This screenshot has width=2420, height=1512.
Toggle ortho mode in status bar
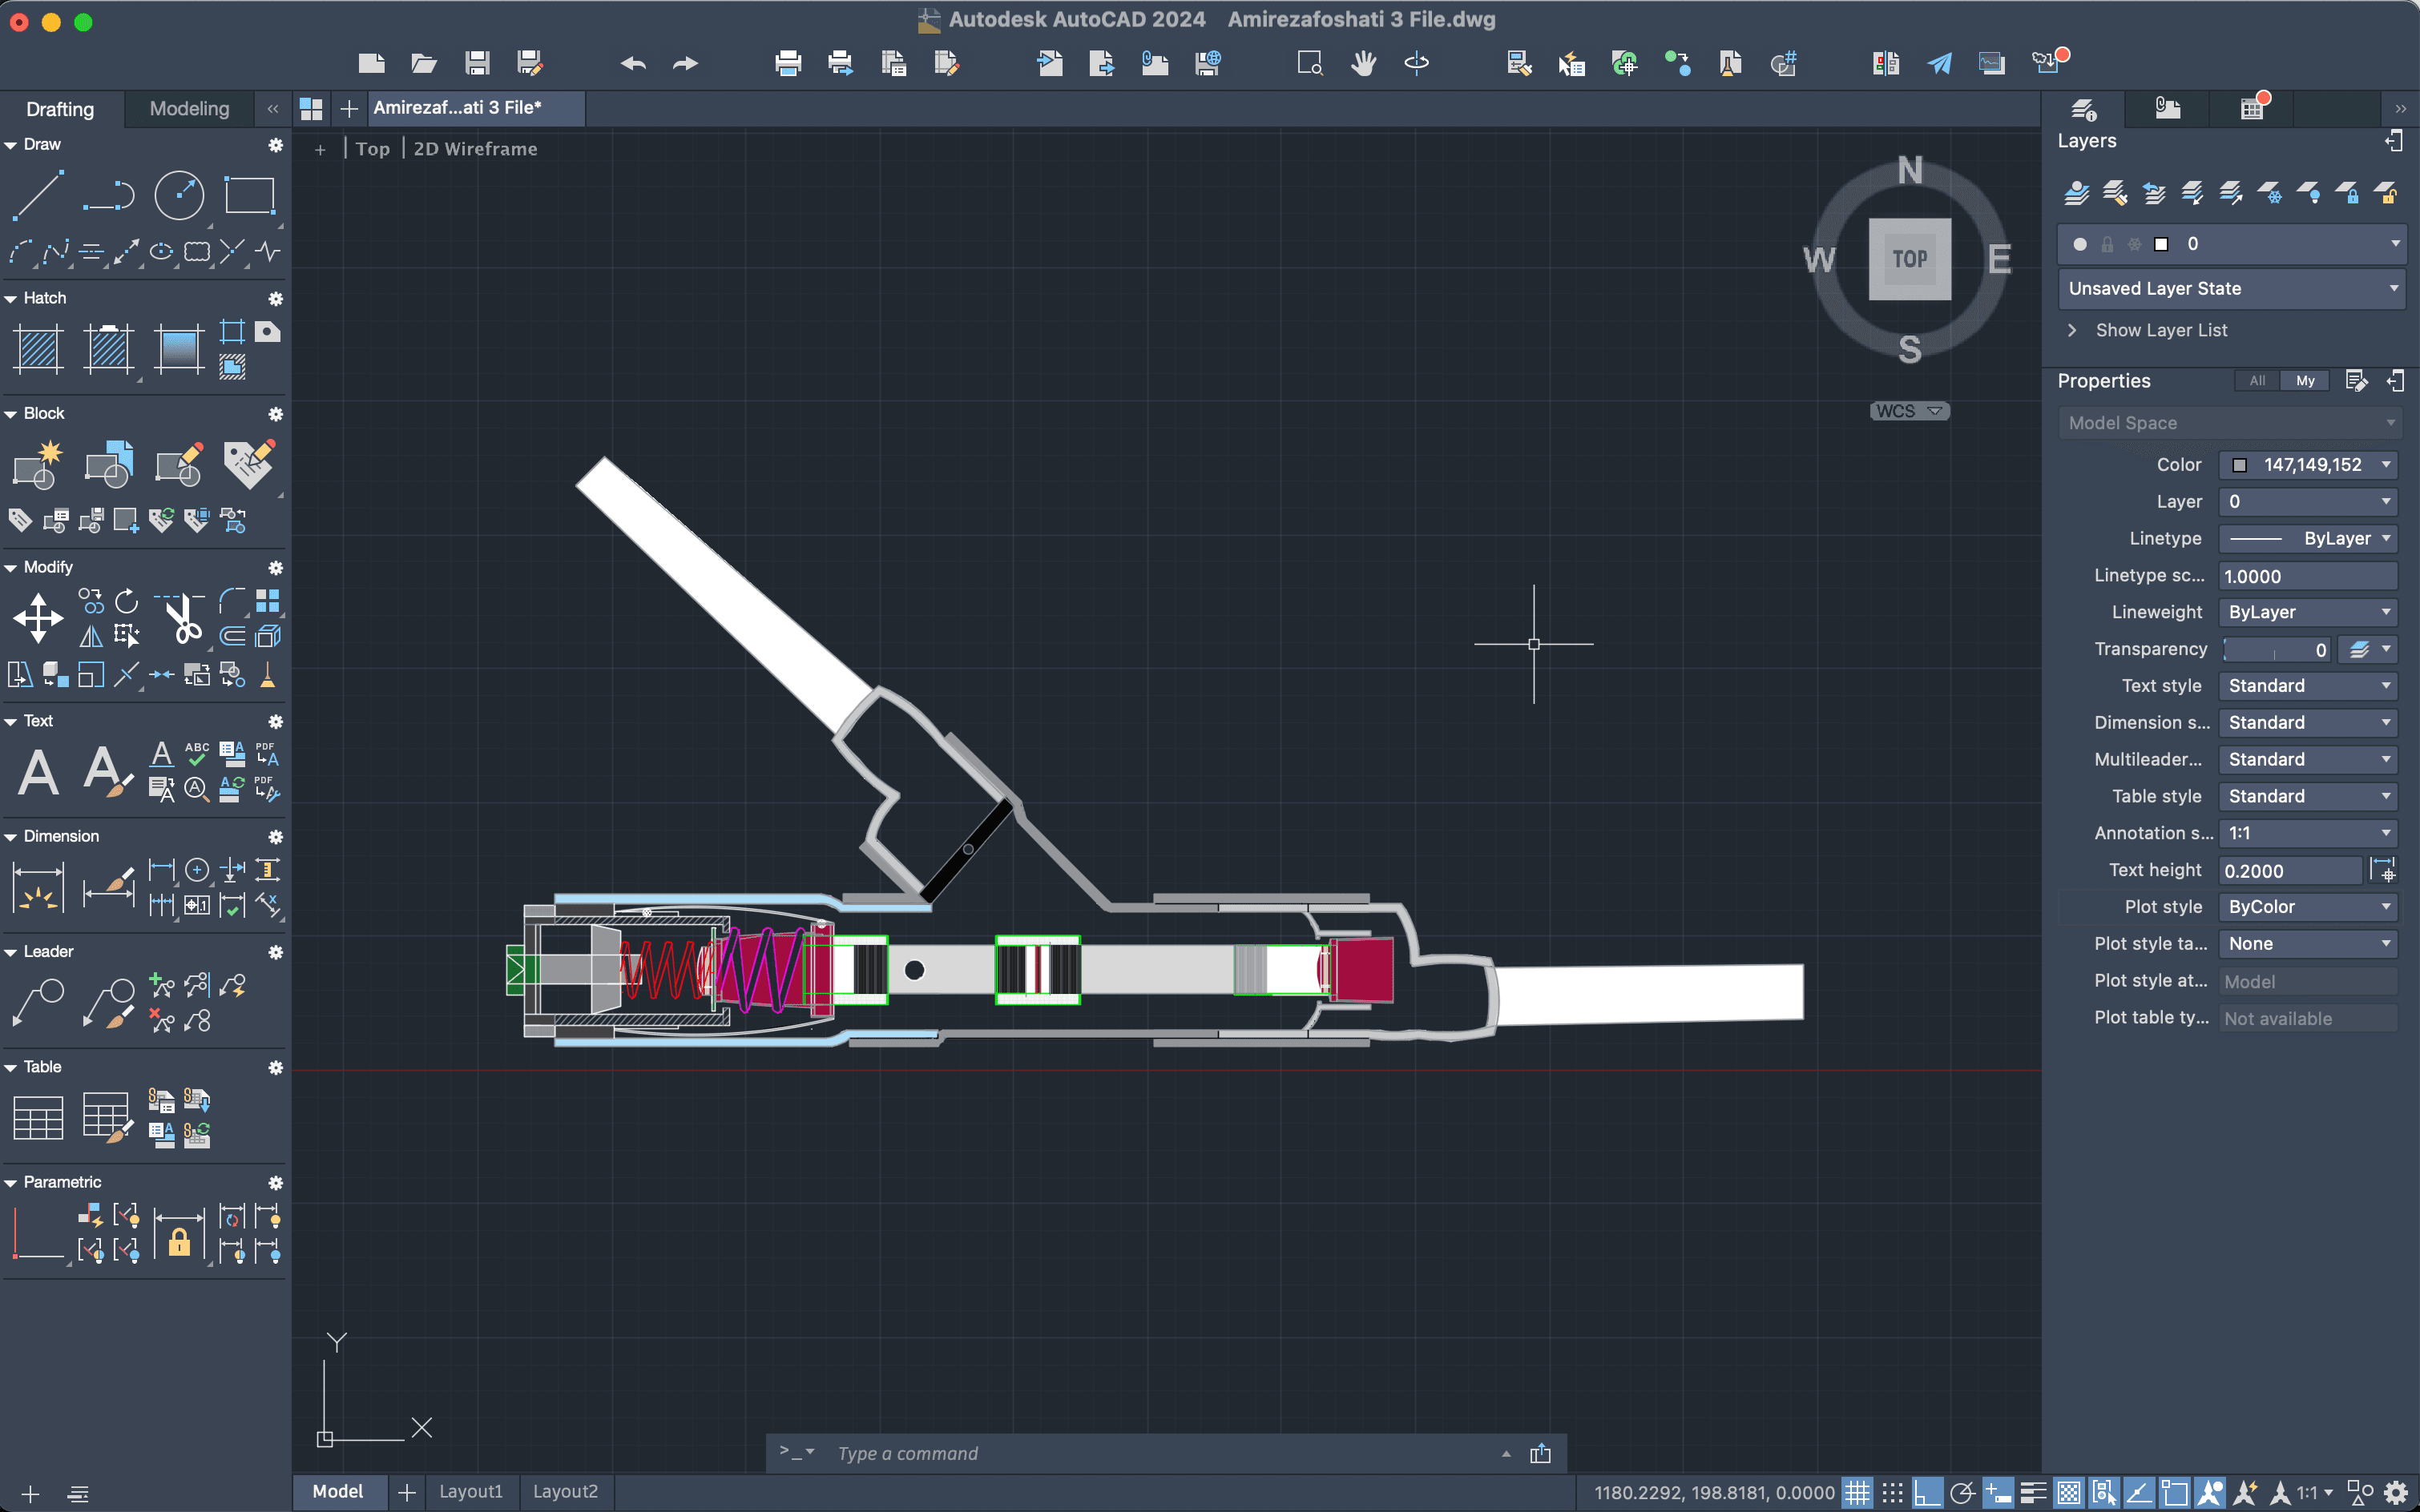click(x=1927, y=1493)
